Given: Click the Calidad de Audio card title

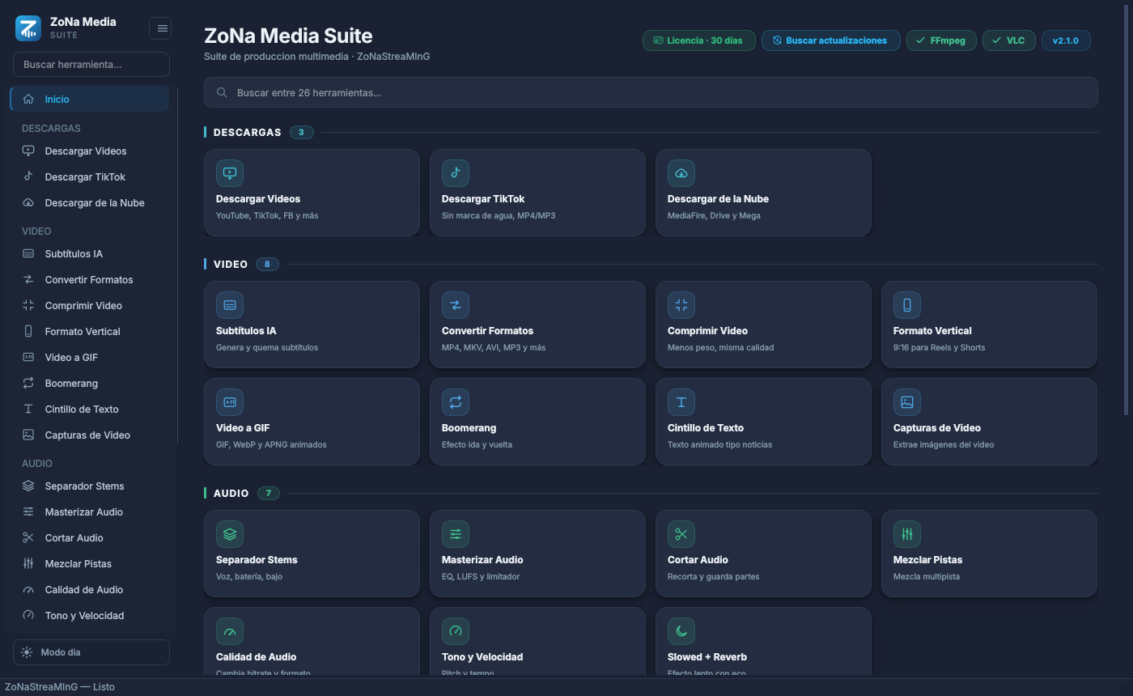Looking at the screenshot, I should [x=256, y=657].
